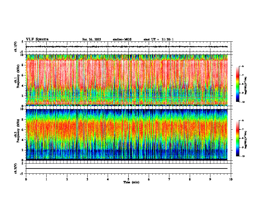
Task: Click the time axis tick label "8"
Action: click(190, 179)
